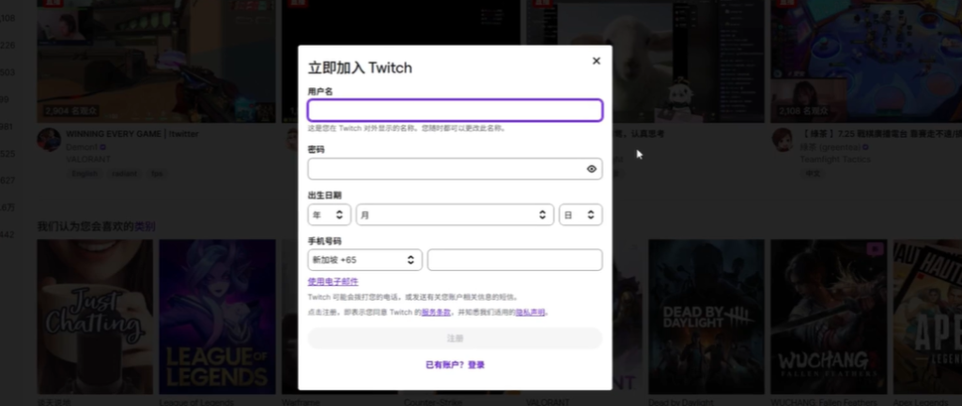Screen dimensions: 962x406
Task: Click the VALORANT game label under Demon1
Action: 88,159
